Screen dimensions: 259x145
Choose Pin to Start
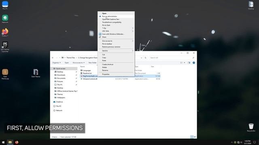116,25
